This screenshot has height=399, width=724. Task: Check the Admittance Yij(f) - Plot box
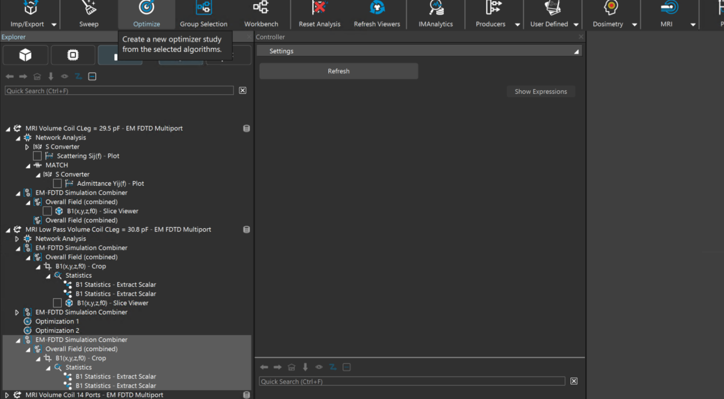click(x=57, y=183)
